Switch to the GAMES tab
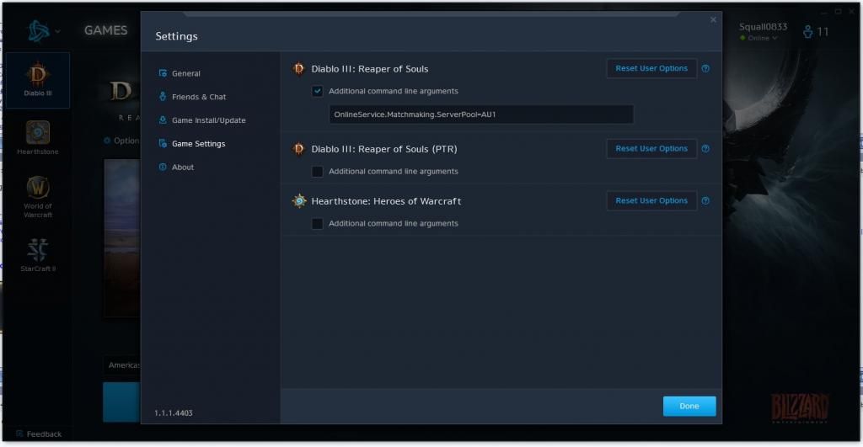 [105, 30]
